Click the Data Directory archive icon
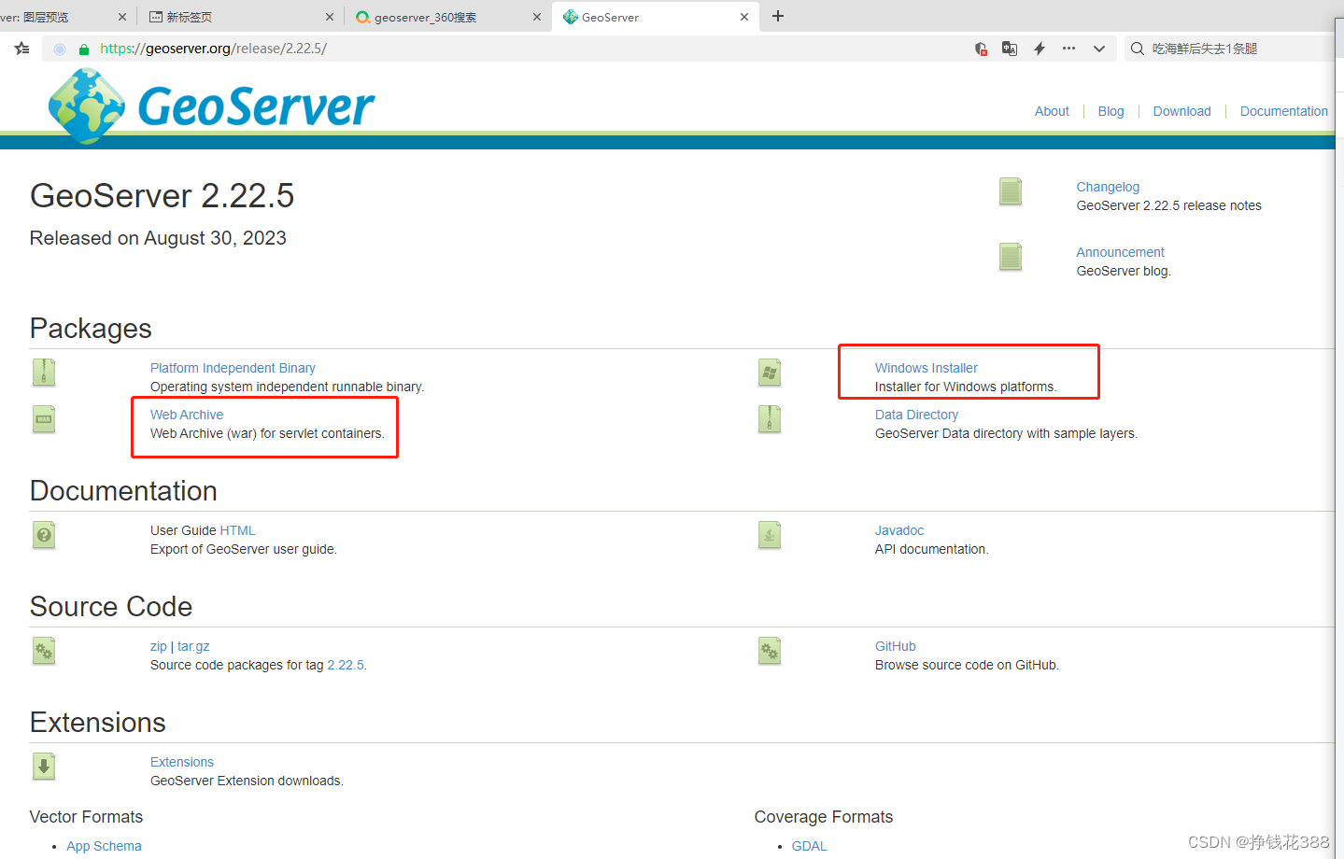 click(x=769, y=419)
